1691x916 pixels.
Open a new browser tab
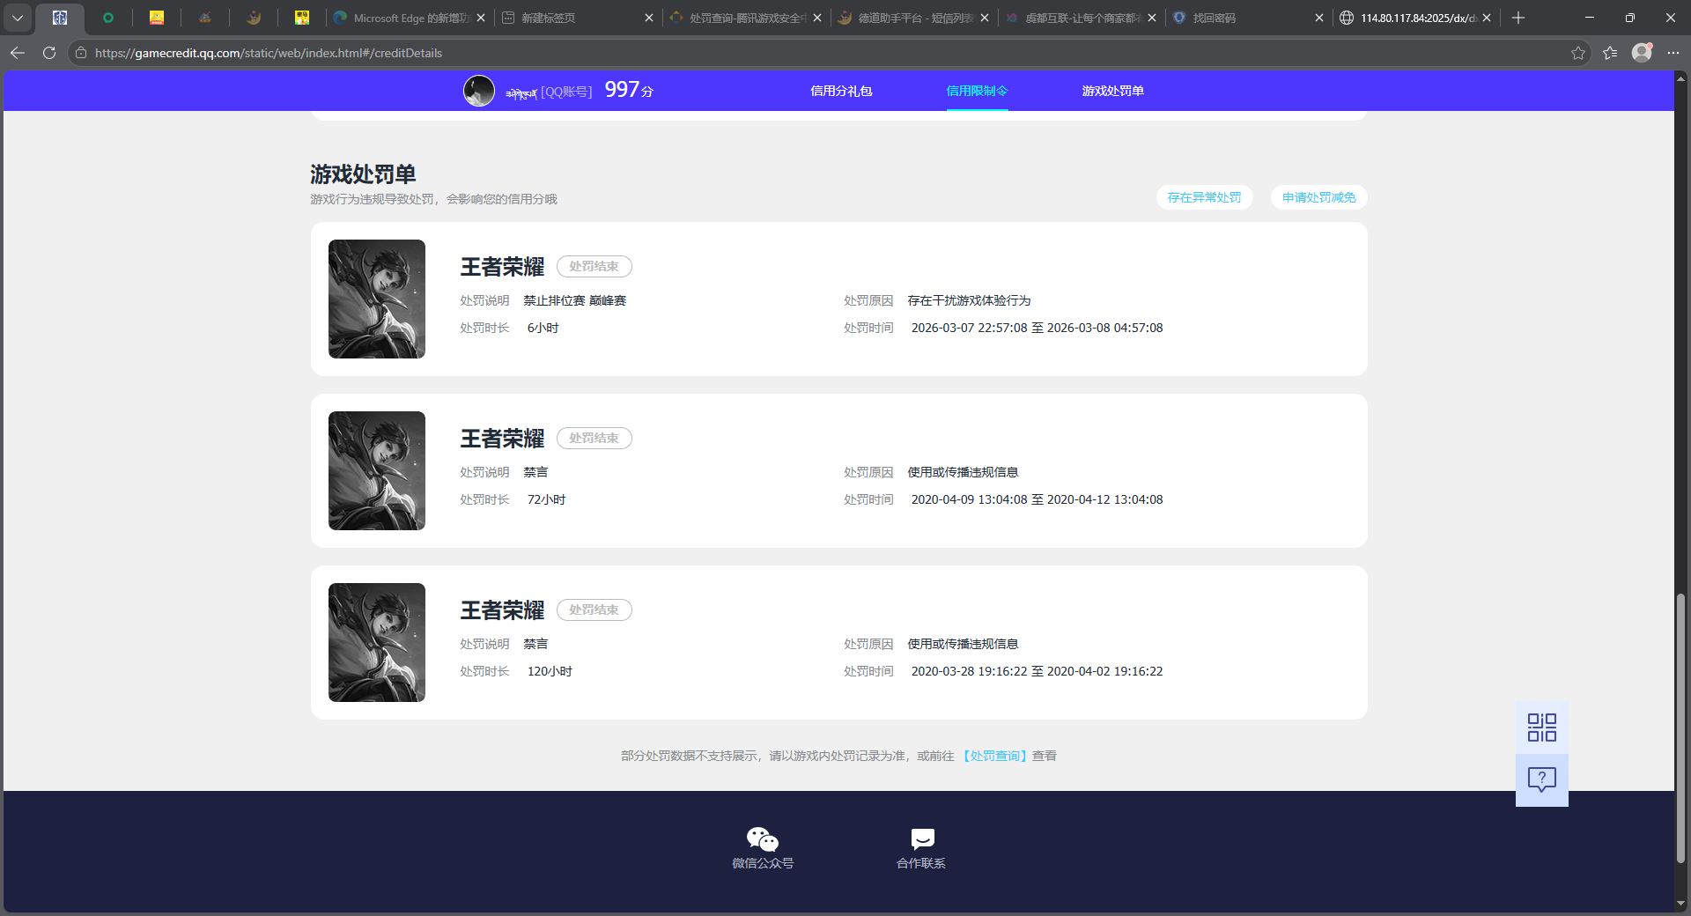coord(1518,18)
